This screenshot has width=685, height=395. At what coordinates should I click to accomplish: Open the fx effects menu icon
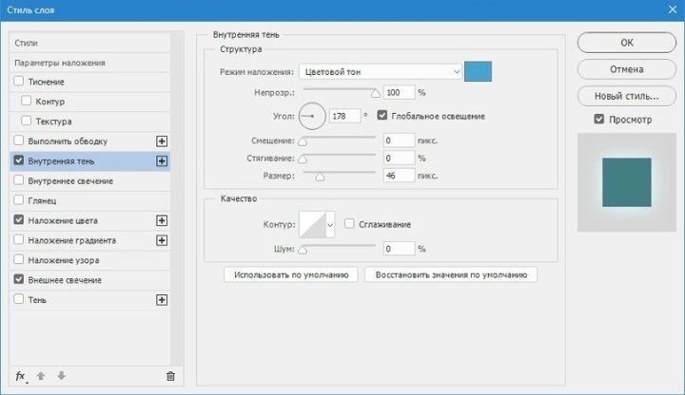point(20,376)
